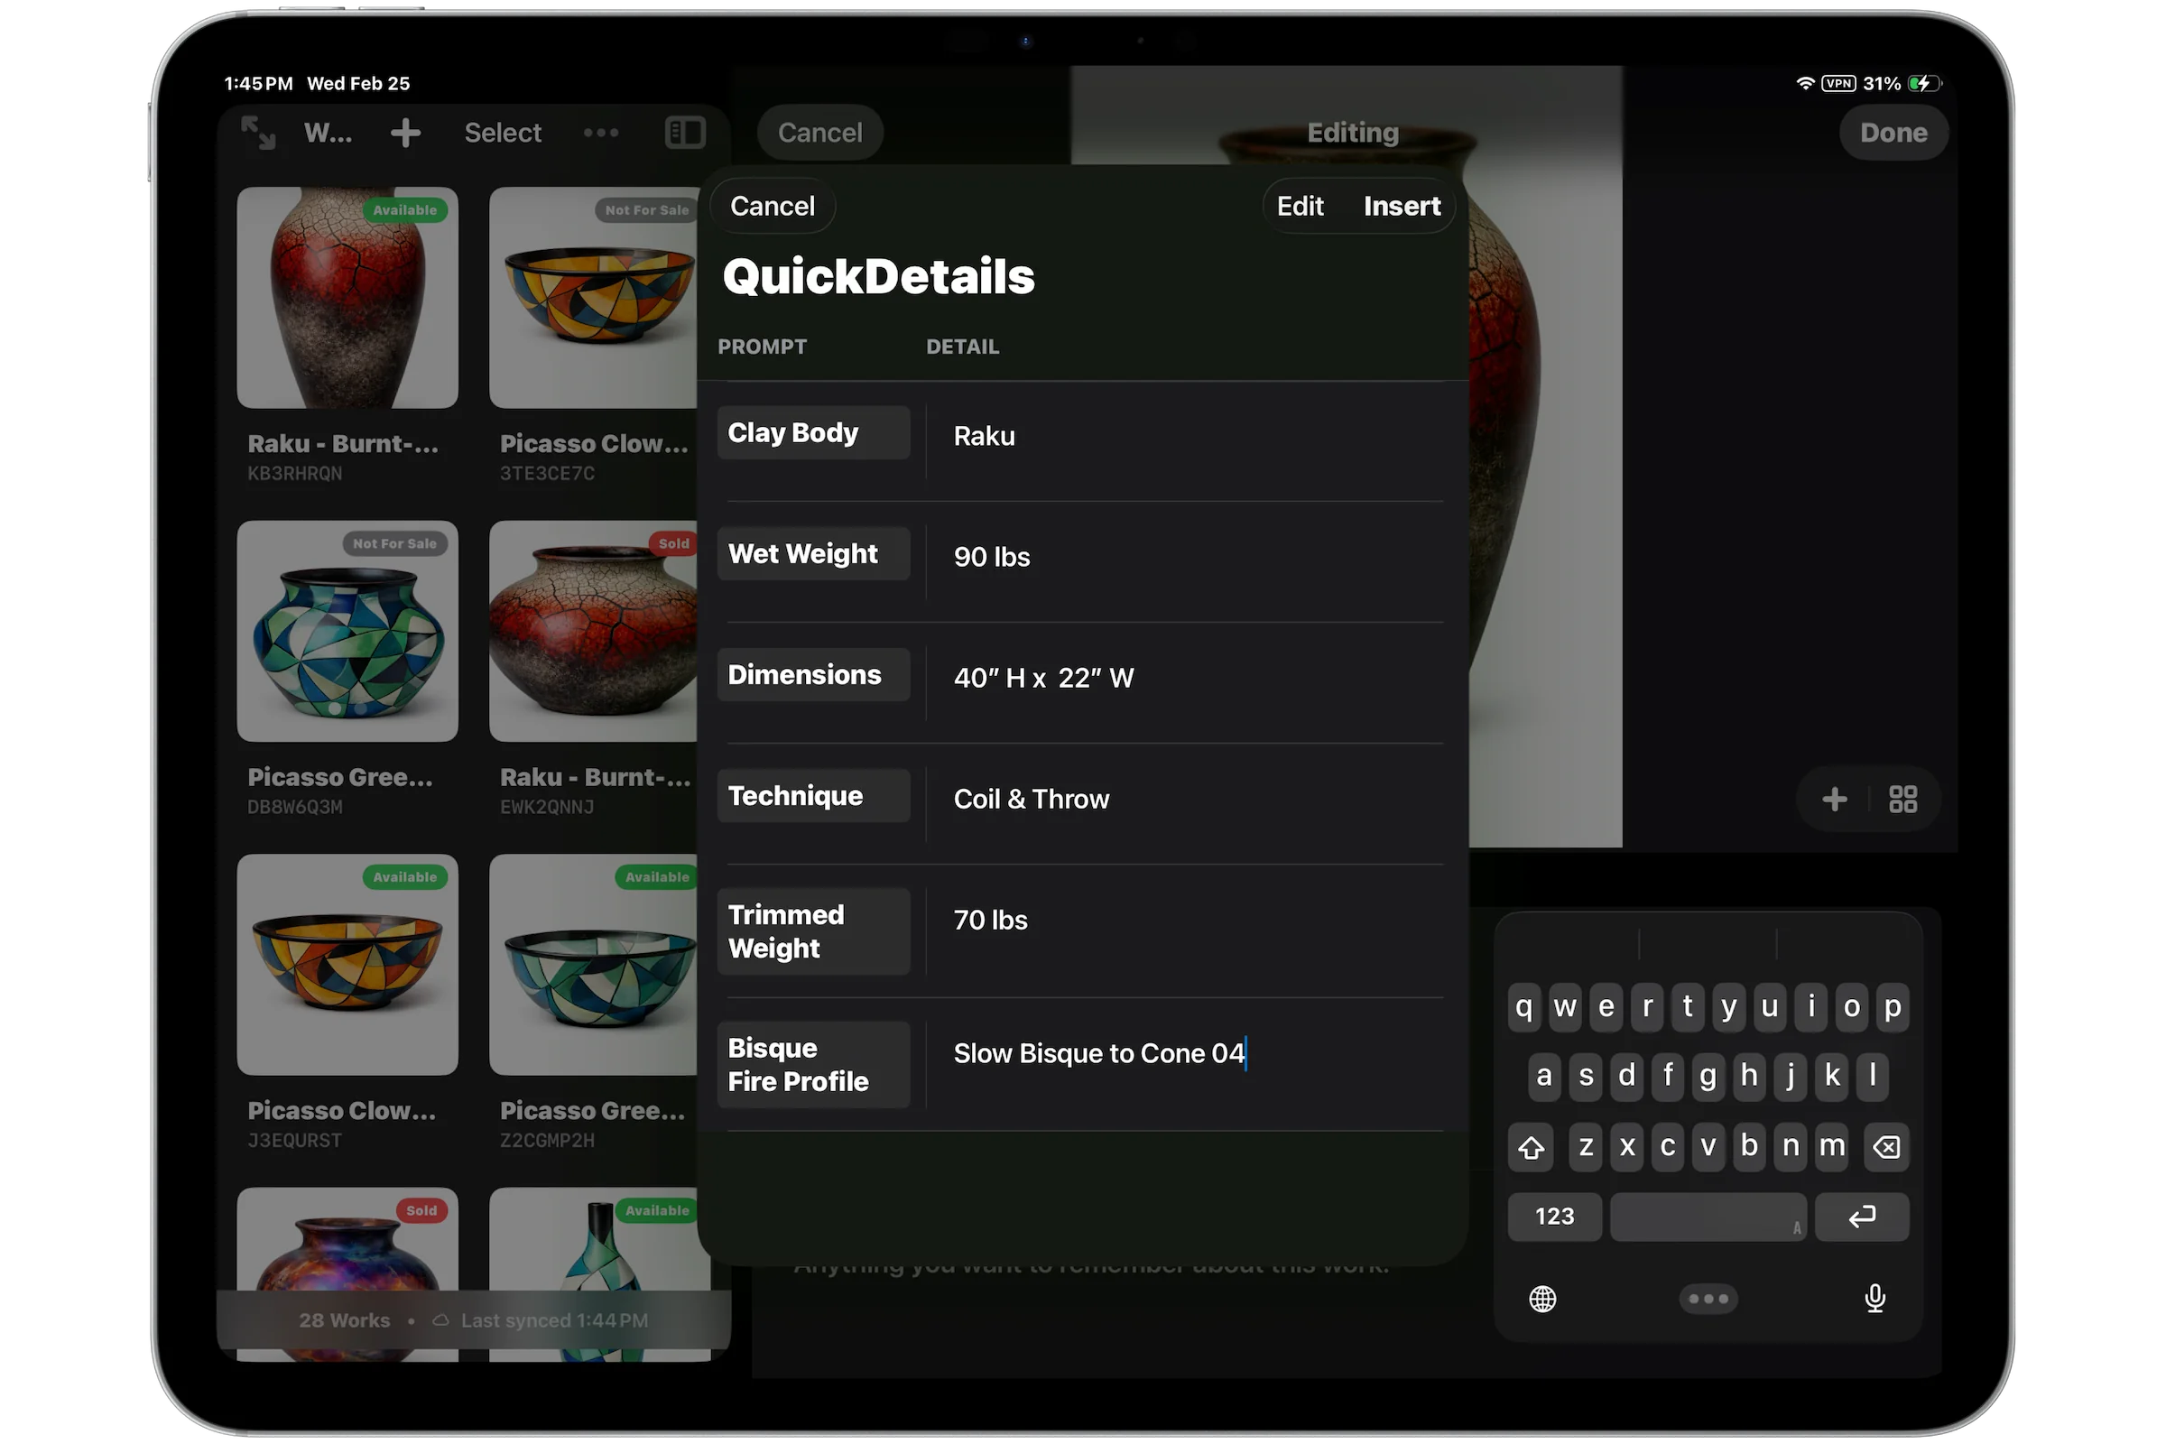
Task: Tap the globe keyboard language key
Action: (1542, 1300)
